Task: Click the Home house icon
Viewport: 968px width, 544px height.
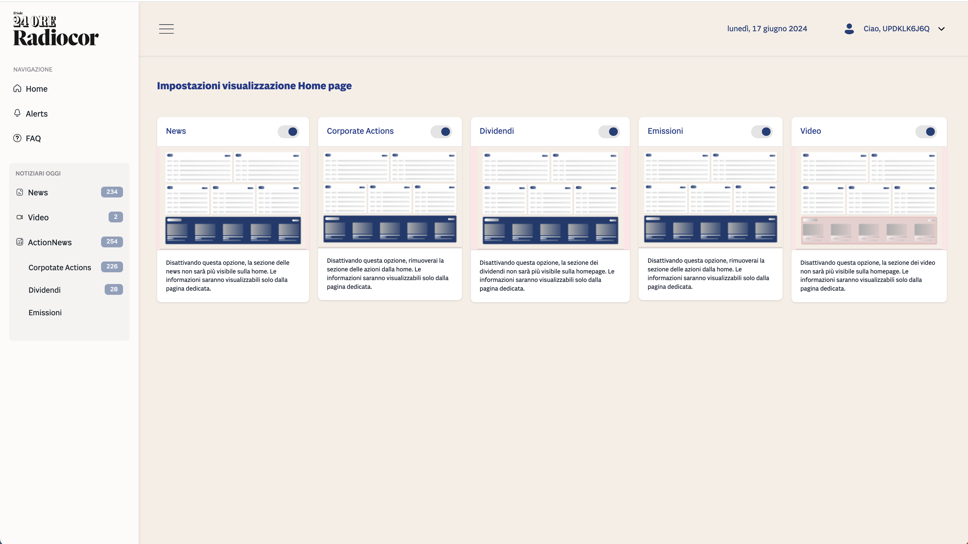Action: pos(17,89)
